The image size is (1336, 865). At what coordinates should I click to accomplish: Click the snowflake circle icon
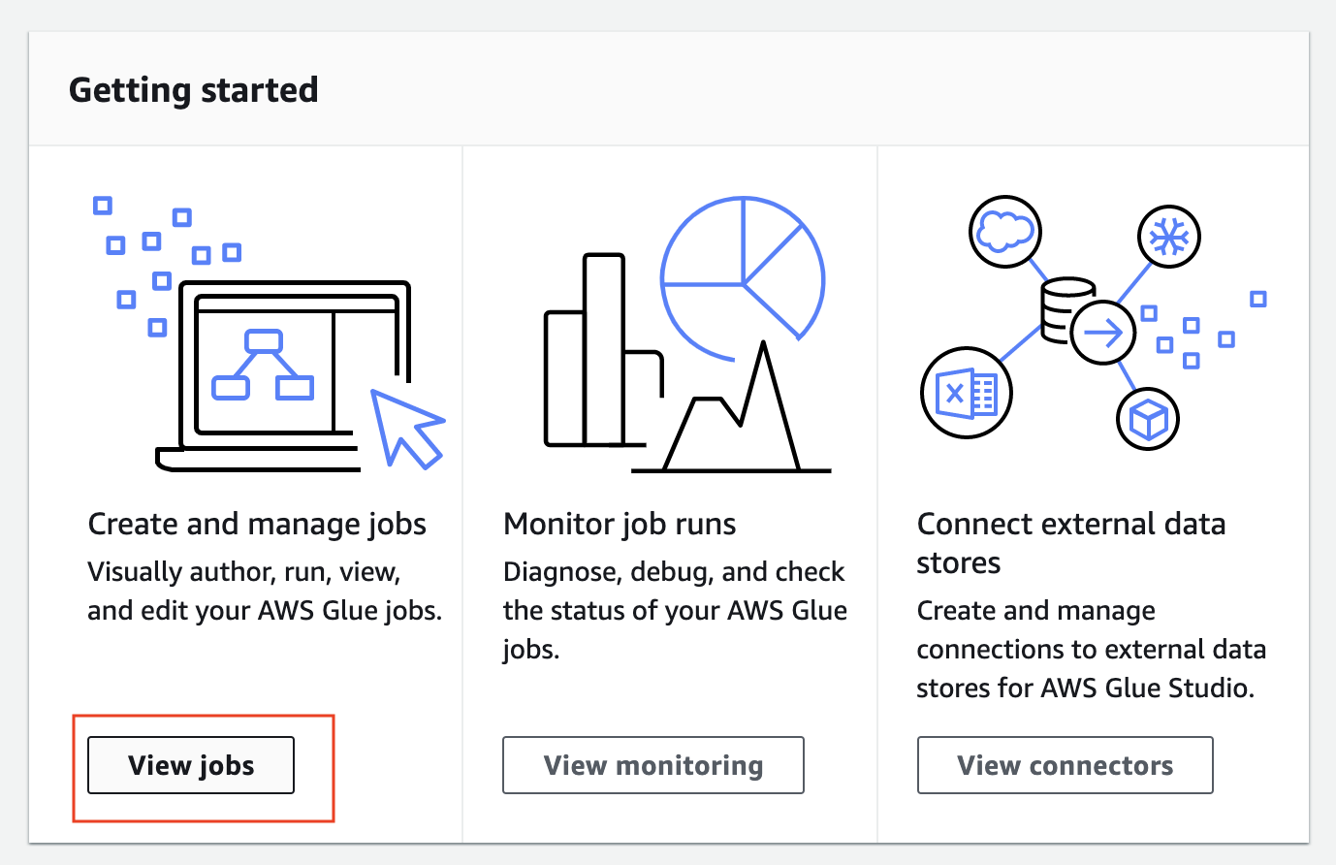[1168, 236]
